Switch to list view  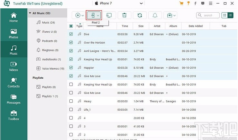click(230, 15)
